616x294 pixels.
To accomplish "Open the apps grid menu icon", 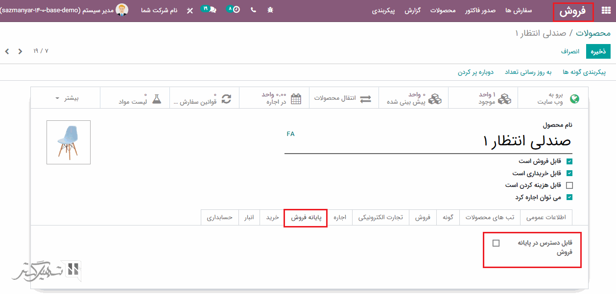I will tap(606, 11).
